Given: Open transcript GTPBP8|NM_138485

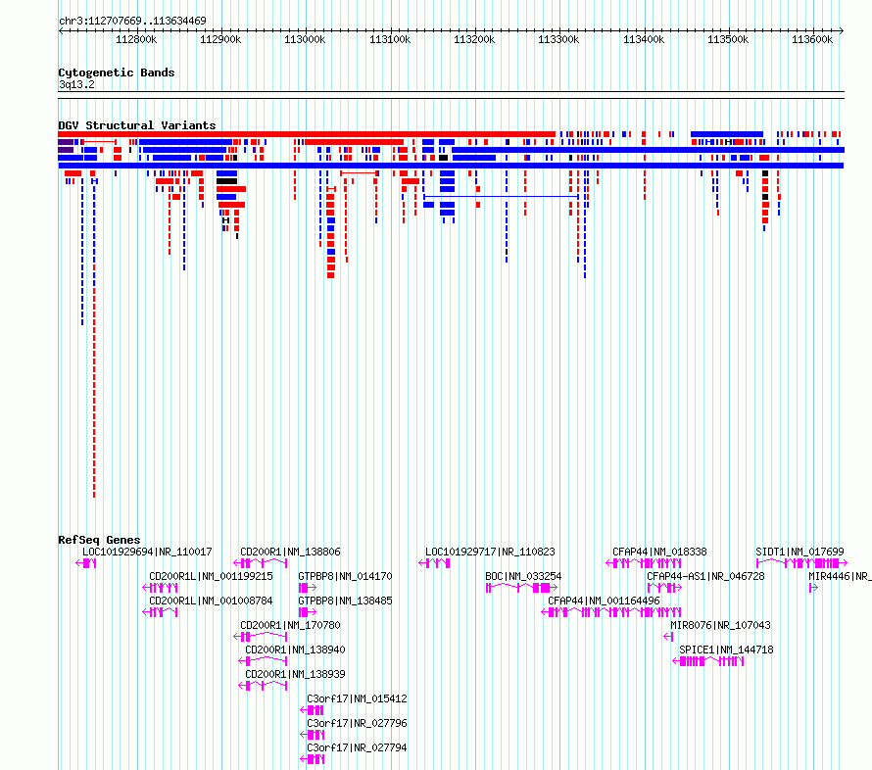Looking at the screenshot, I should [x=345, y=601].
